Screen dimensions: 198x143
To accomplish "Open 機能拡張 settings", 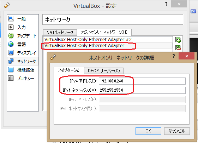I will tap(23, 70).
